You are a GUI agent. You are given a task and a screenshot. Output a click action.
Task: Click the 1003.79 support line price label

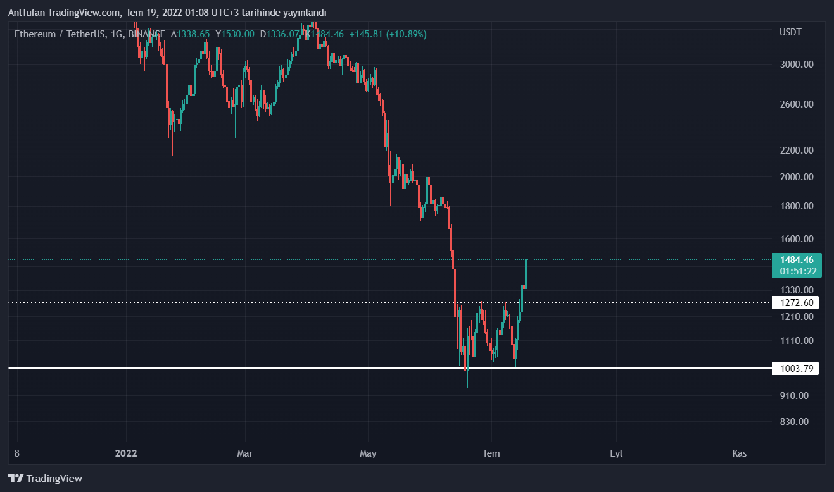click(x=795, y=368)
